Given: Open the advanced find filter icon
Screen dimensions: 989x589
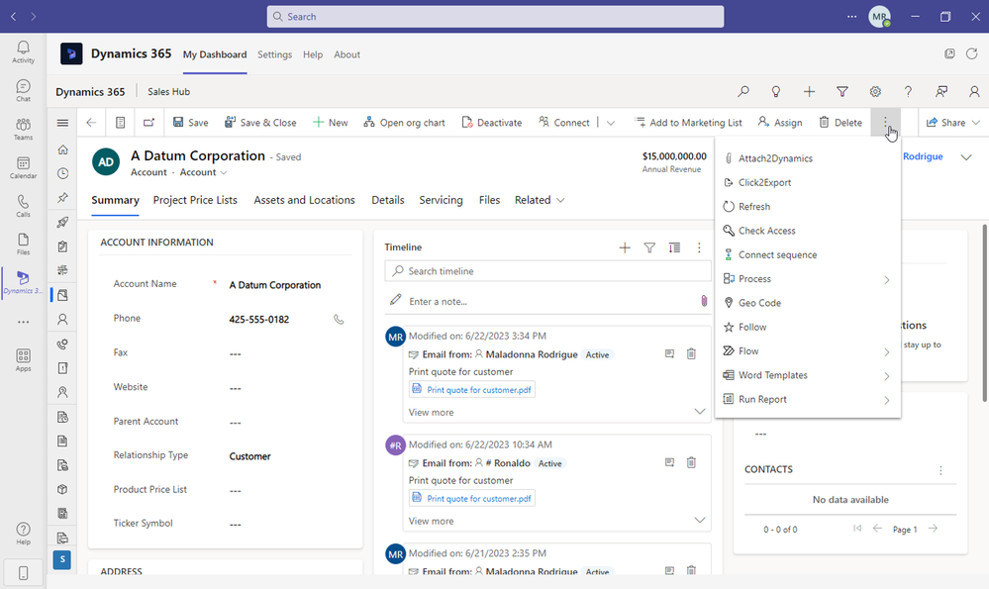Looking at the screenshot, I should point(842,91).
